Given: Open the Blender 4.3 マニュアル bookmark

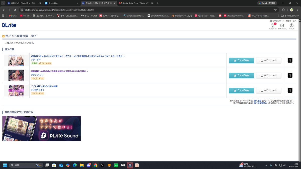Looking at the screenshot, I should 182,16.
